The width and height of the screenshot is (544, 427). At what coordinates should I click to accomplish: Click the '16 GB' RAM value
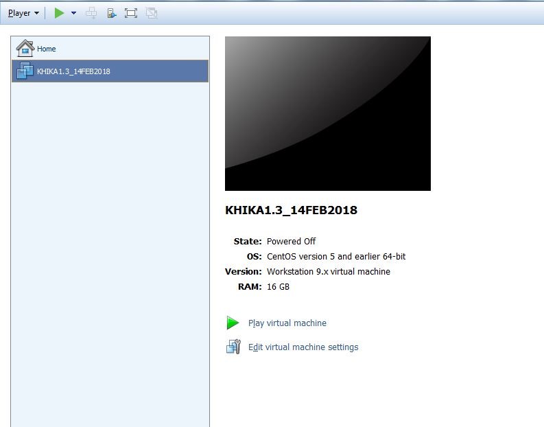pos(278,287)
